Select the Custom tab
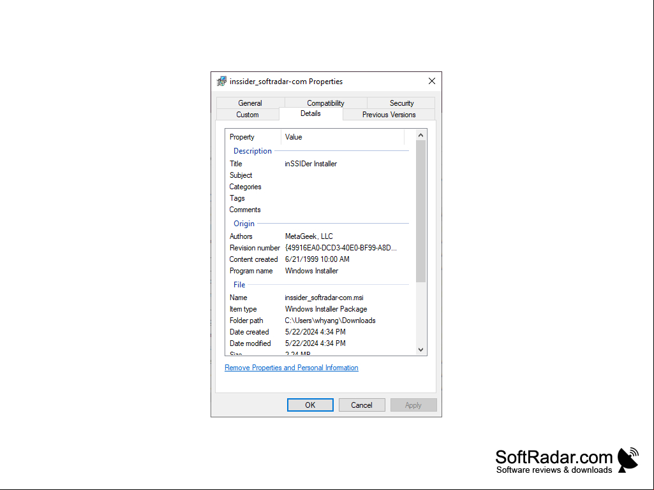Image resolution: width=654 pixels, height=490 pixels. pos(248,115)
